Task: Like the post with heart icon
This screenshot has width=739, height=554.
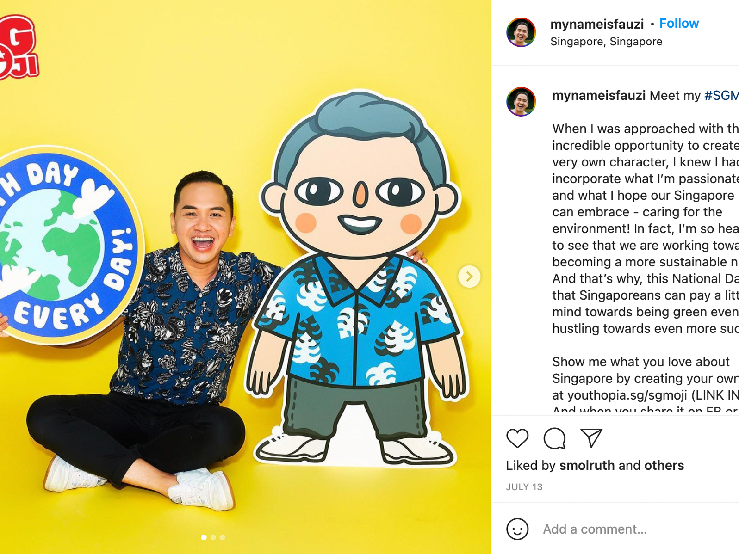Action: click(x=517, y=438)
